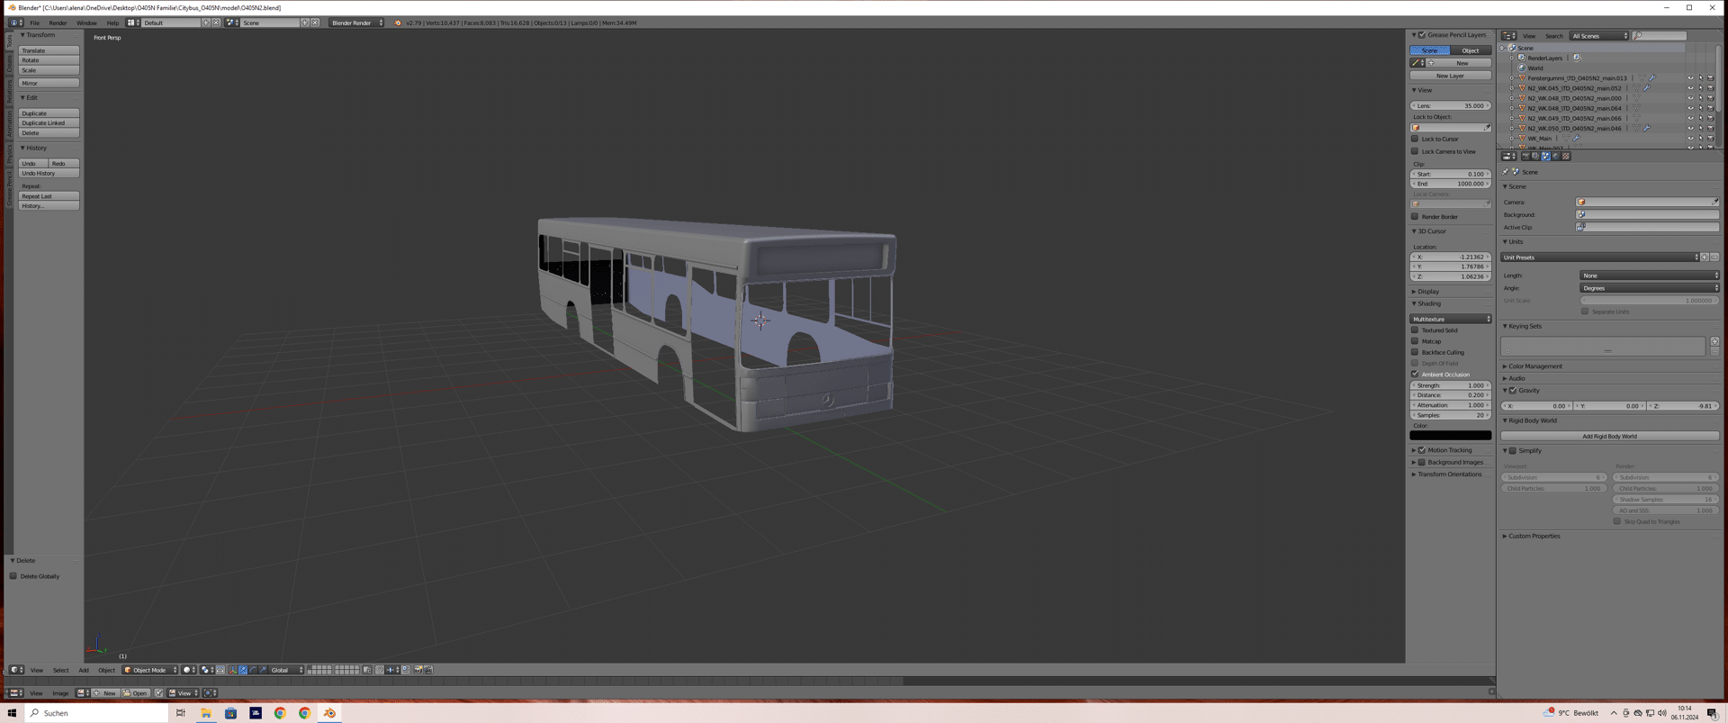The width and height of the screenshot is (1728, 723).
Task: Toggle the 3D manipulator widget icon
Action: point(233,670)
